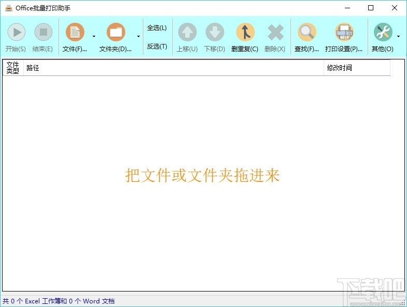Maximize the Office批量打印助手 window
The width and height of the screenshot is (407, 307).
pos(371,8)
